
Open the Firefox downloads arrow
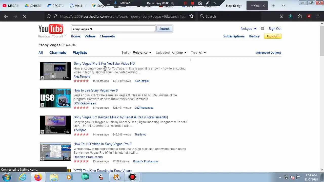tap(291, 16)
